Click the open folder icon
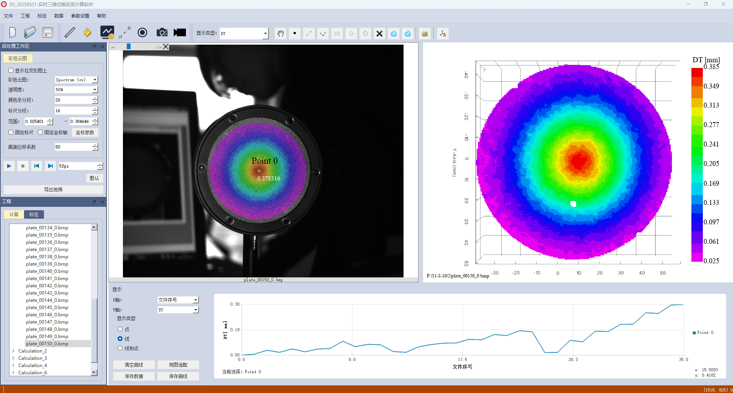This screenshot has height=393, width=733. [30, 33]
